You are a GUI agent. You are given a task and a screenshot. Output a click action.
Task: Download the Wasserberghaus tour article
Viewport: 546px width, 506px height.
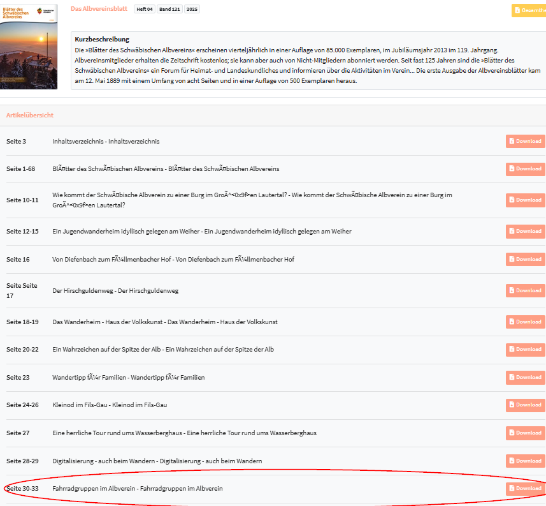point(525,433)
